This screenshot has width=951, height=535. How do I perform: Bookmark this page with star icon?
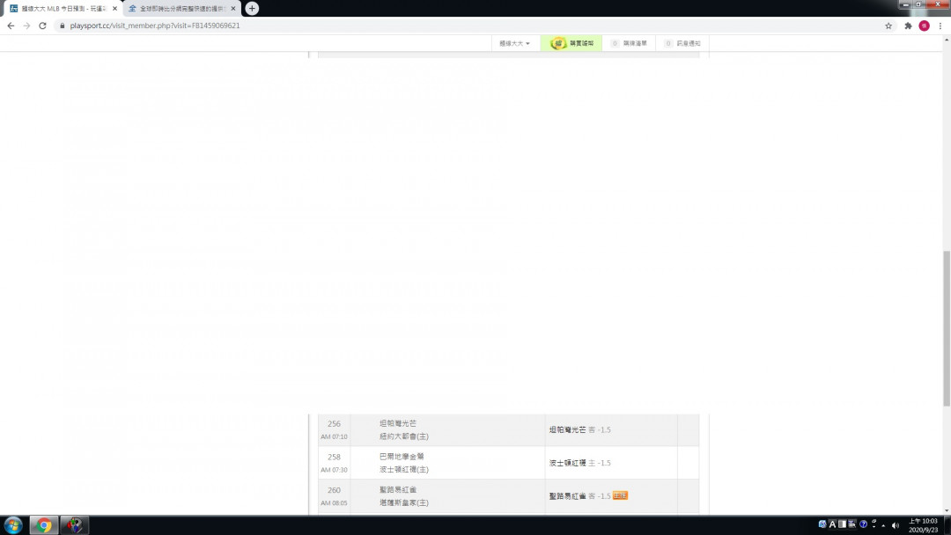pos(888,26)
